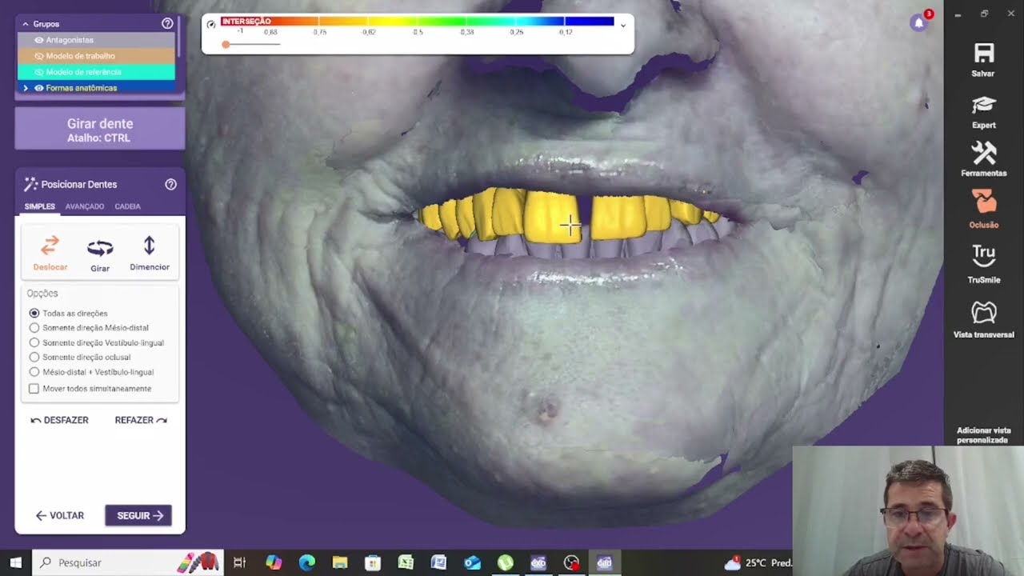Select Somente direção Vestíbulo-lingual option
Screen dimensions: 1024x576
point(34,342)
